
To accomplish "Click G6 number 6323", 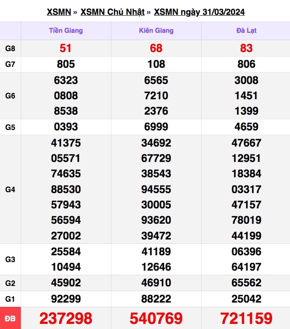I will 66,80.
